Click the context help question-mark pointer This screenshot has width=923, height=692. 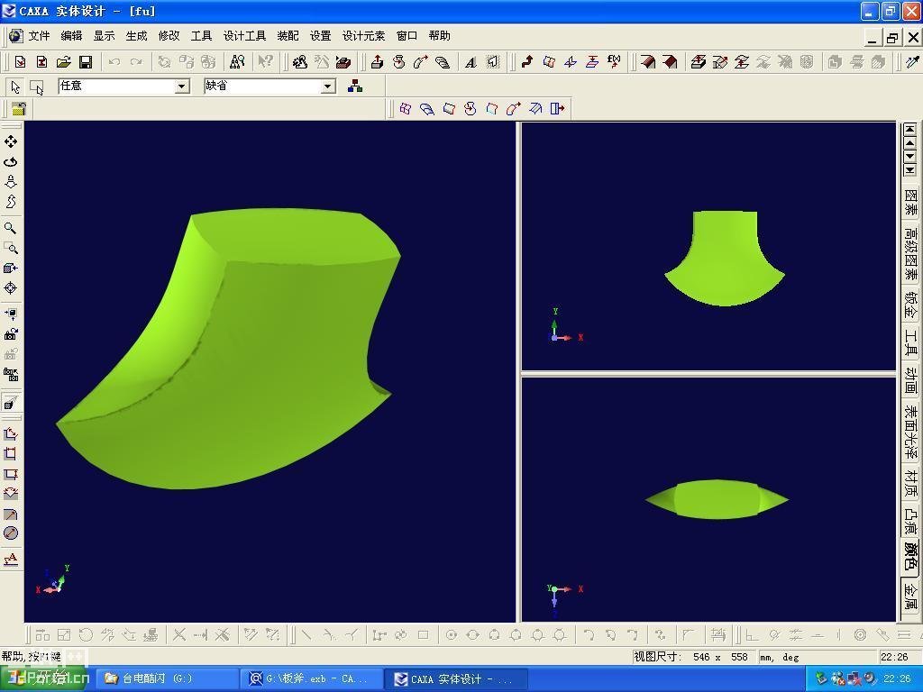[266, 61]
